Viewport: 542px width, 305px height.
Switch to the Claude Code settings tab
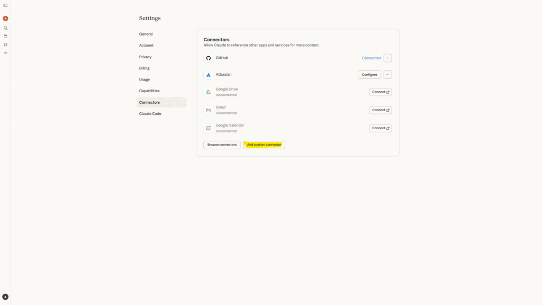150,114
